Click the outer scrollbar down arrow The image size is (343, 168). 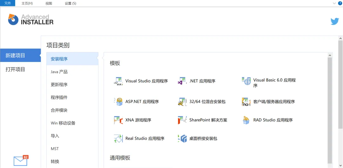click(340, 165)
